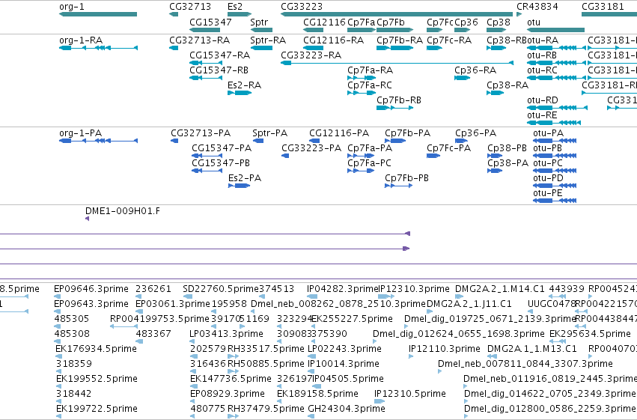637x420 pixels.
Task: Click protein Cp7Fa-PC
Action: click(x=361, y=171)
